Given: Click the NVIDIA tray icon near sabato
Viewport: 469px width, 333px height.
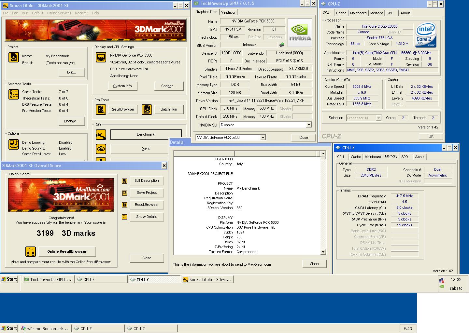Looking at the screenshot, I should pyautogui.click(x=442, y=287).
